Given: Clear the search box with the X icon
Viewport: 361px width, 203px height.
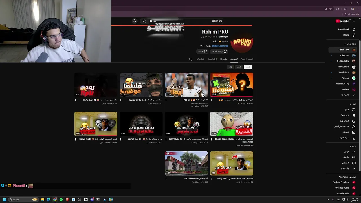Looking at the screenshot, I should [151, 21].
